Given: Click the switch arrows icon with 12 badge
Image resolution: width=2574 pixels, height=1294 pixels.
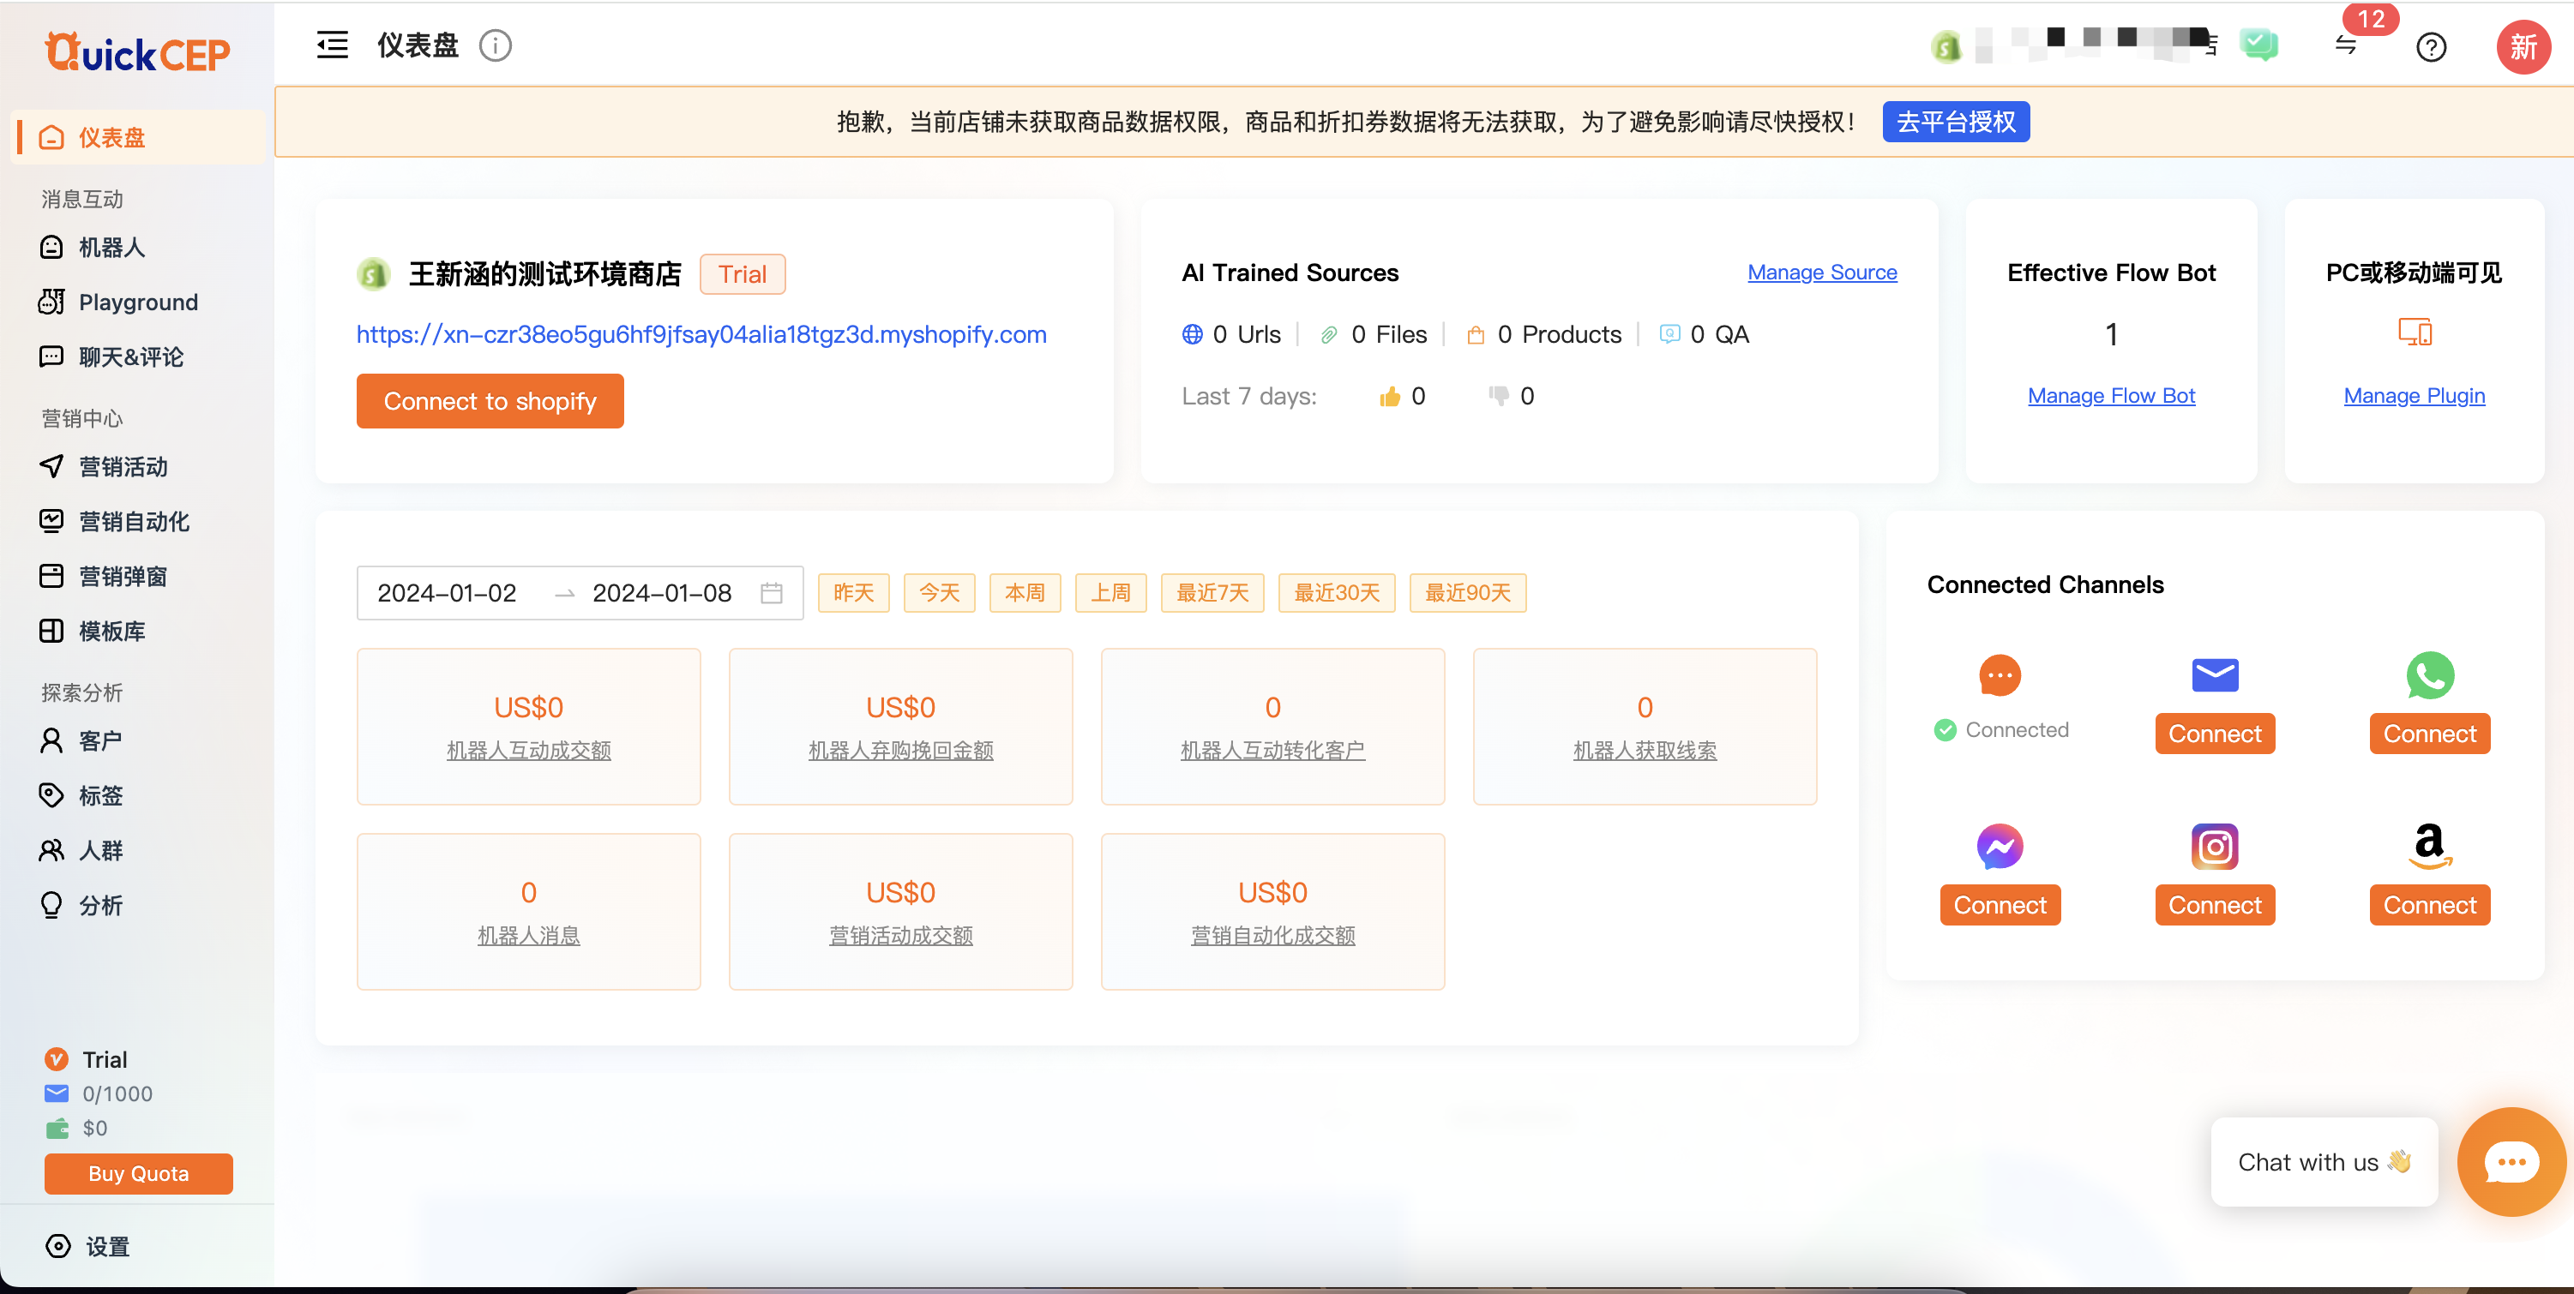Looking at the screenshot, I should [x=2346, y=45].
